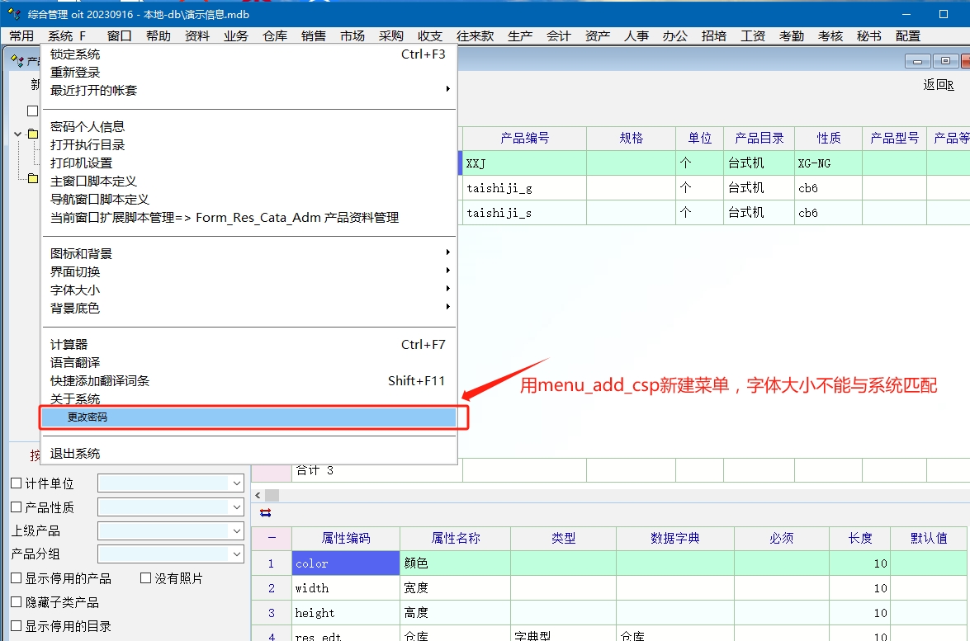Viewport: 970px width, 641px height.
Task: Click the product window's title bar icon
Action: [17, 61]
